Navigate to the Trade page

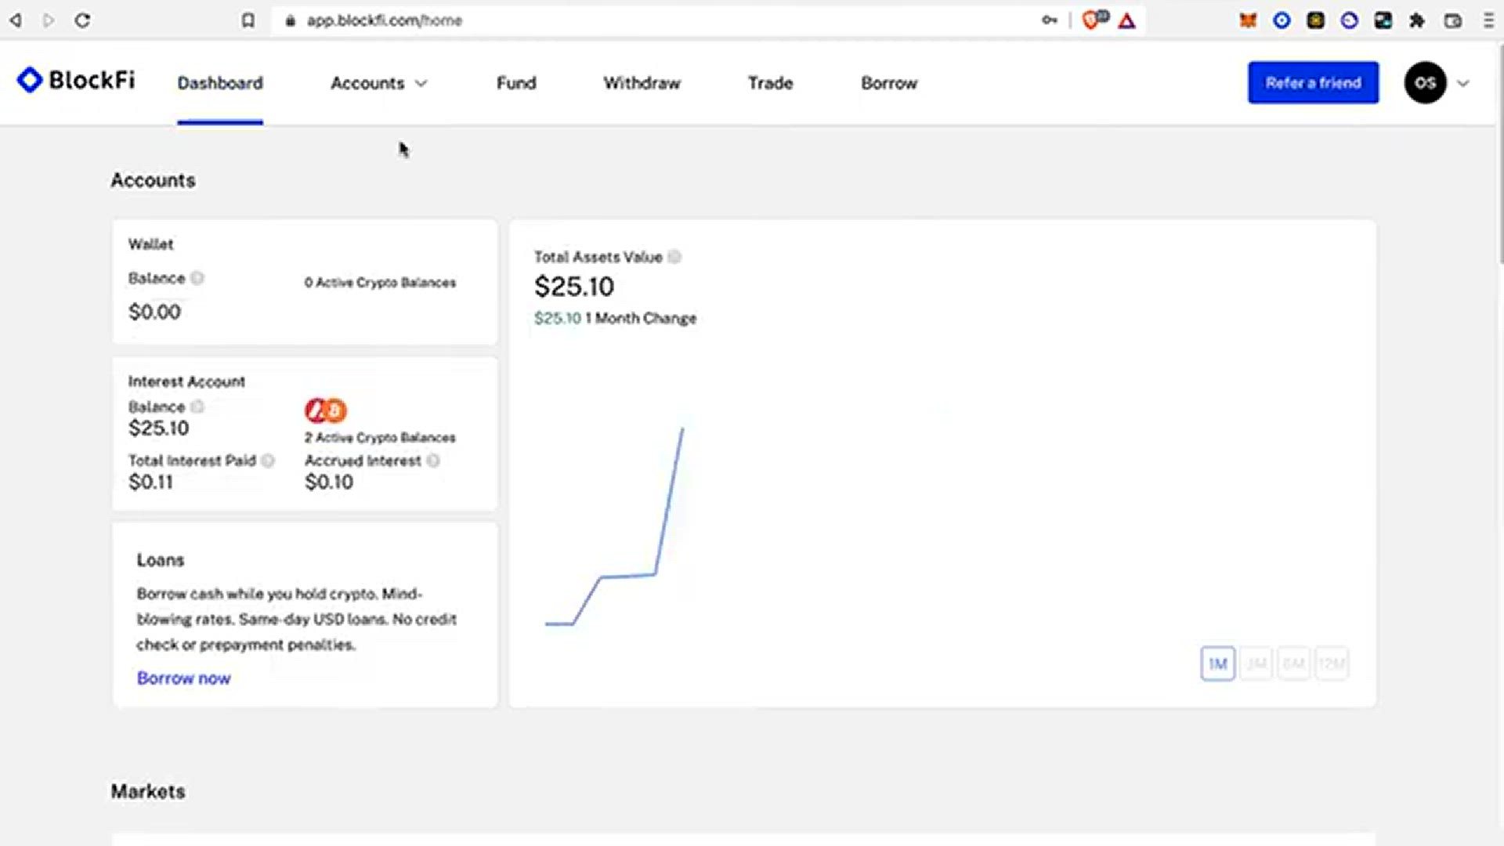(x=770, y=83)
